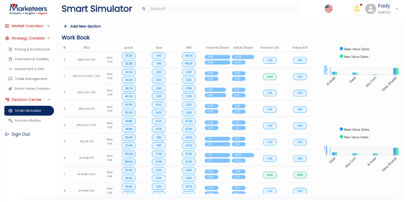The image size is (406, 202).
Task: Click the Scenario Builder wrench icon
Action: [x=11, y=120]
